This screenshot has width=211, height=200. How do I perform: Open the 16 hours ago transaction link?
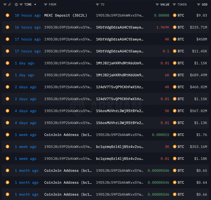(28, 27)
